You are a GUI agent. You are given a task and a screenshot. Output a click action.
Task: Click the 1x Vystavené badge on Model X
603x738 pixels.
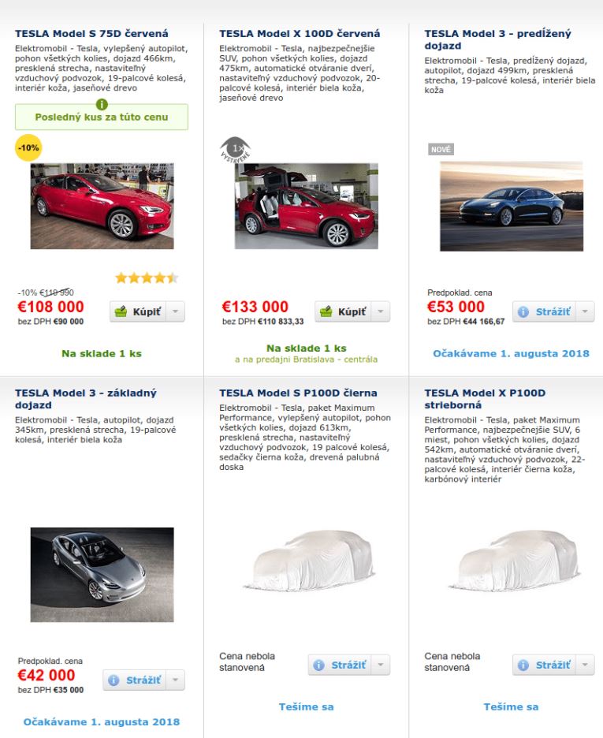pos(235,150)
